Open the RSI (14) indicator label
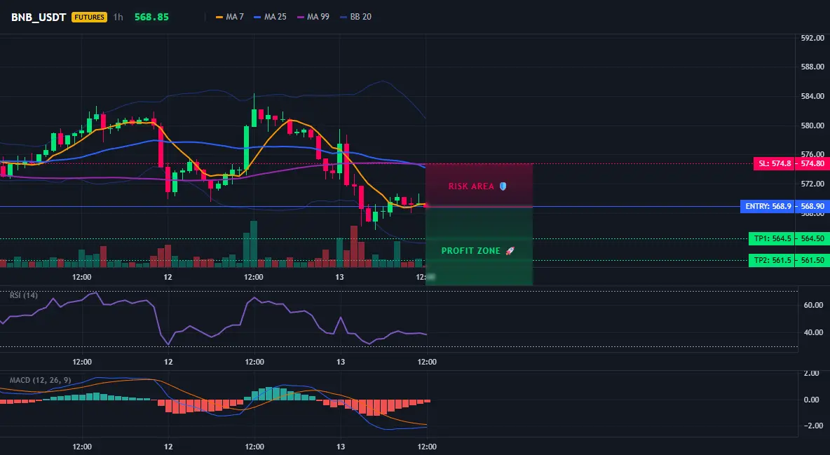Viewport: 830px width, 455px height. [24, 295]
